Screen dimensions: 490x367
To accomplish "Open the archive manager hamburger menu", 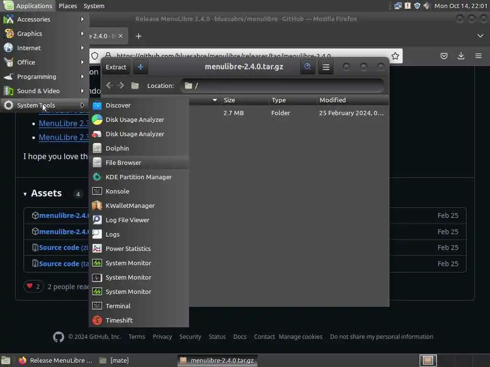I will (x=326, y=67).
